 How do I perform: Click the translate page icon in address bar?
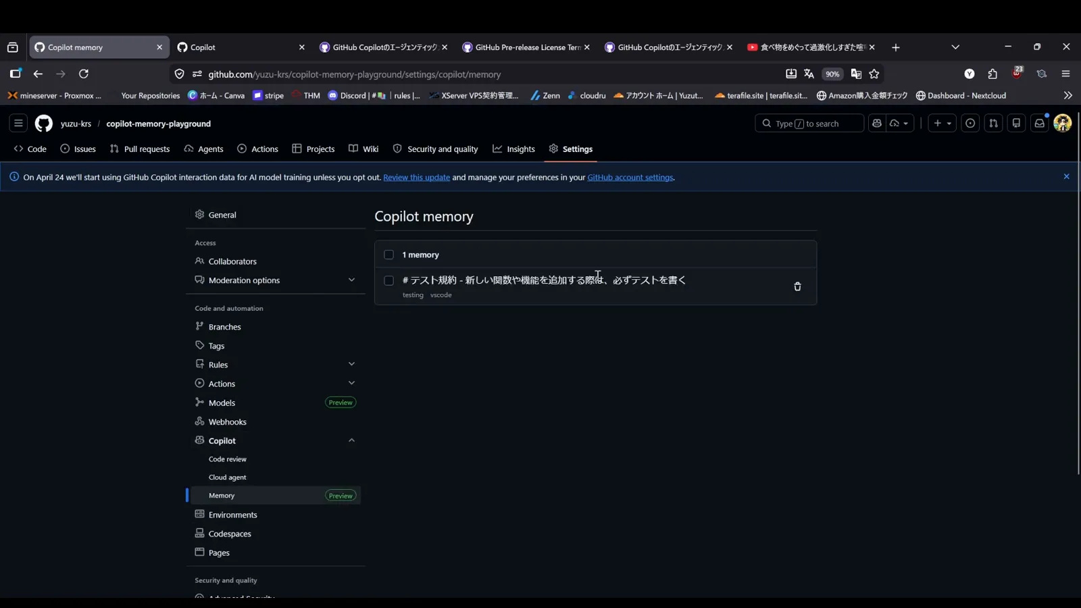[x=809, y=74]
